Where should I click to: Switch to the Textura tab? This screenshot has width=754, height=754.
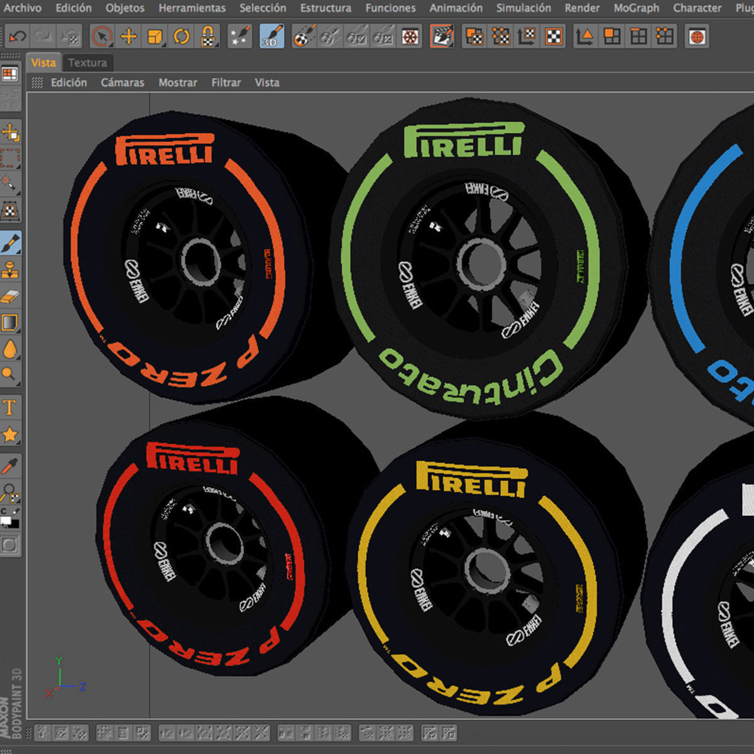tap(87, 62)
